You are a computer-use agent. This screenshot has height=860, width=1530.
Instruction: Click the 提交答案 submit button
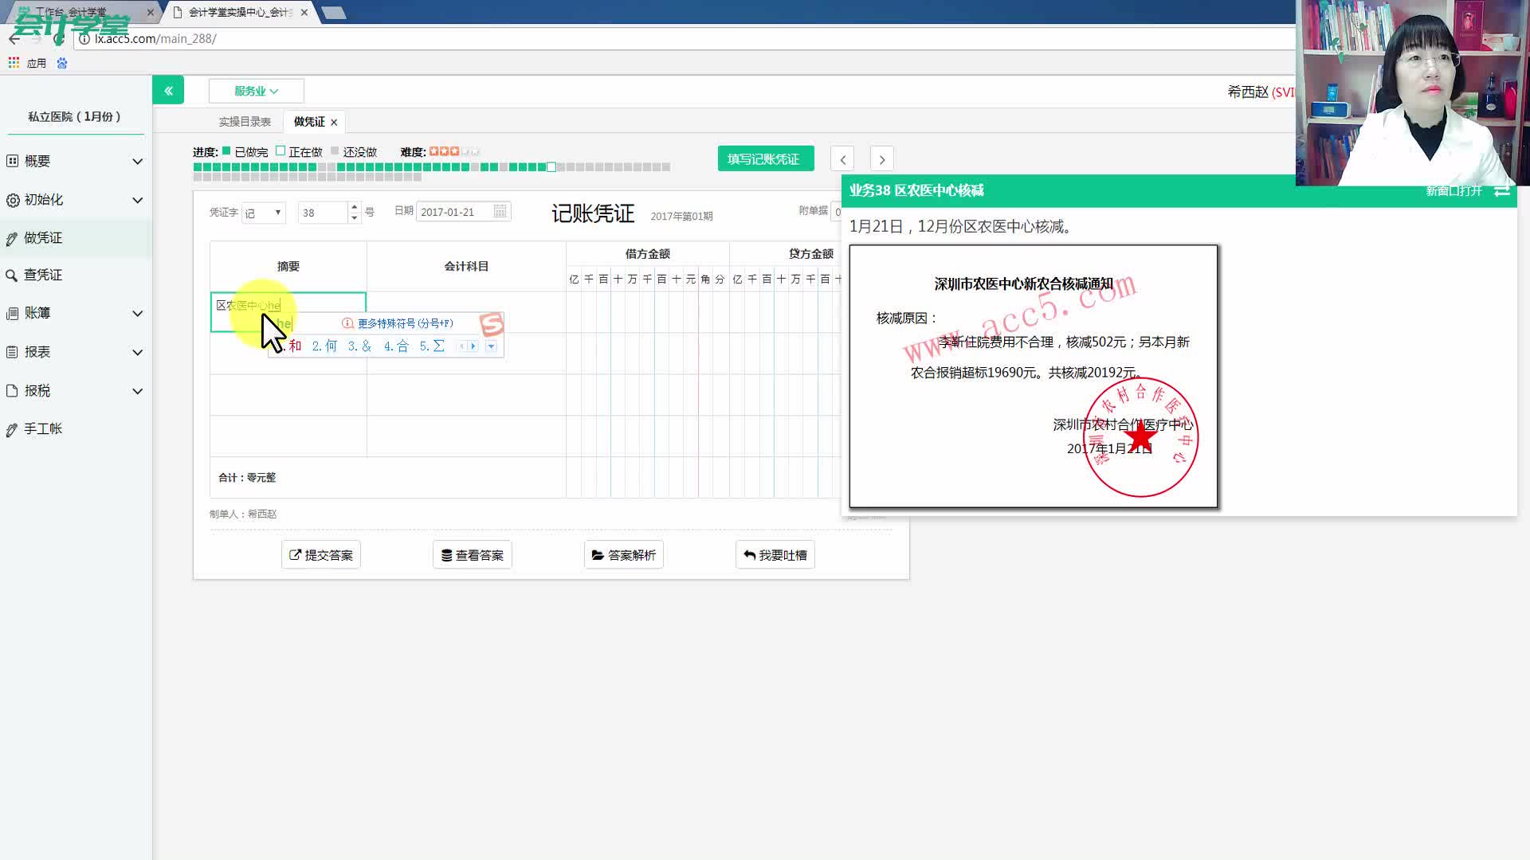[320, 554]
